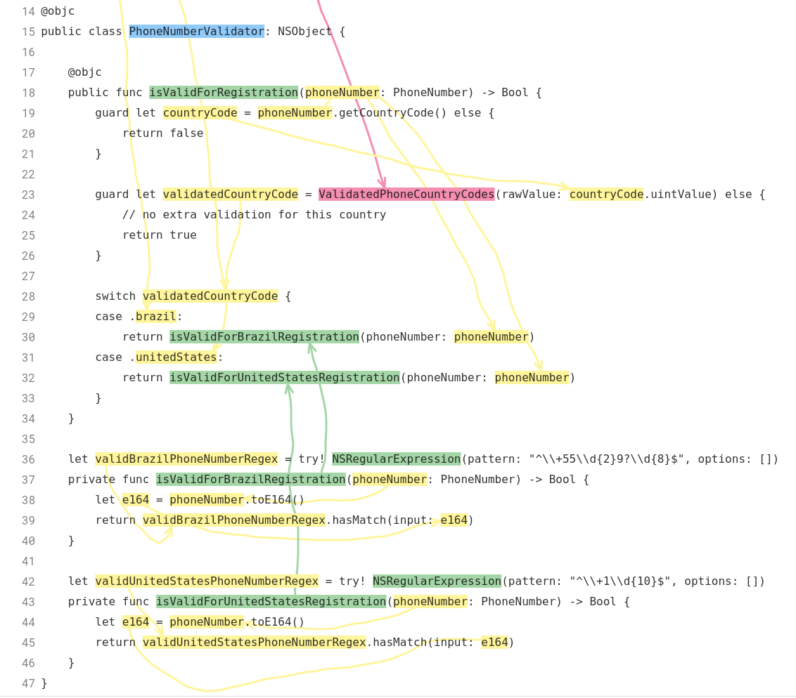796x698 pixels.
Task: Click phoneNumber before .toE164() on line 38
Action: (x=207, y=500)
